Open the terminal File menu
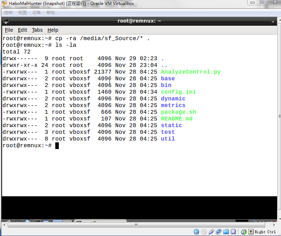Viewport: 281px width, 236px height. point(9,30)
